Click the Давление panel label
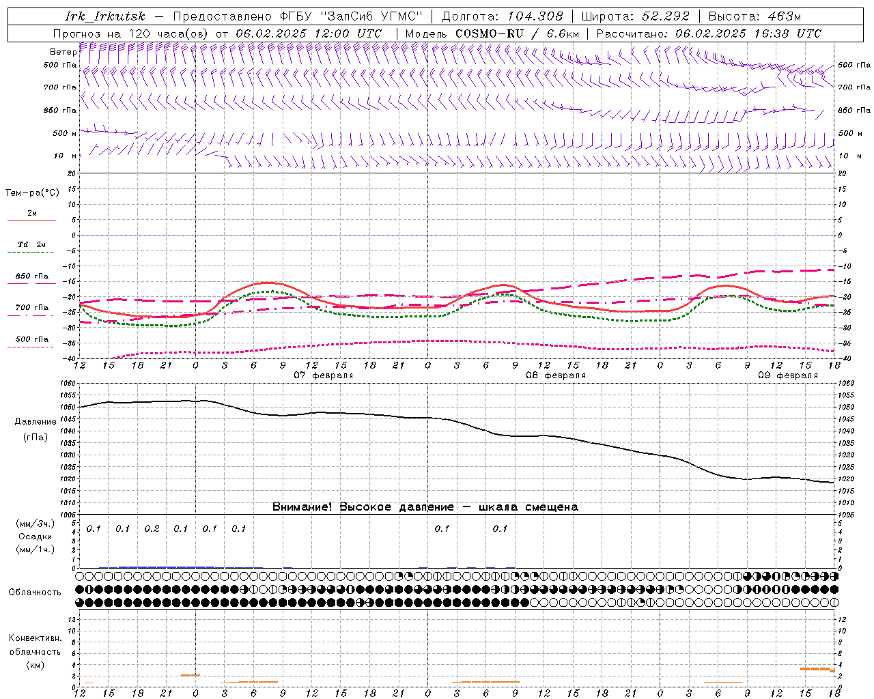 tap(36, 422)
